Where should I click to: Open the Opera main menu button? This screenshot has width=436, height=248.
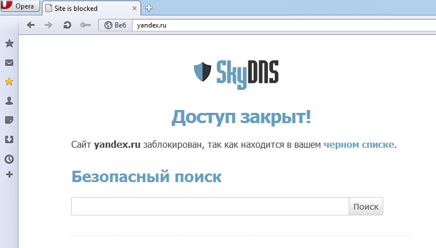(20, 6)
